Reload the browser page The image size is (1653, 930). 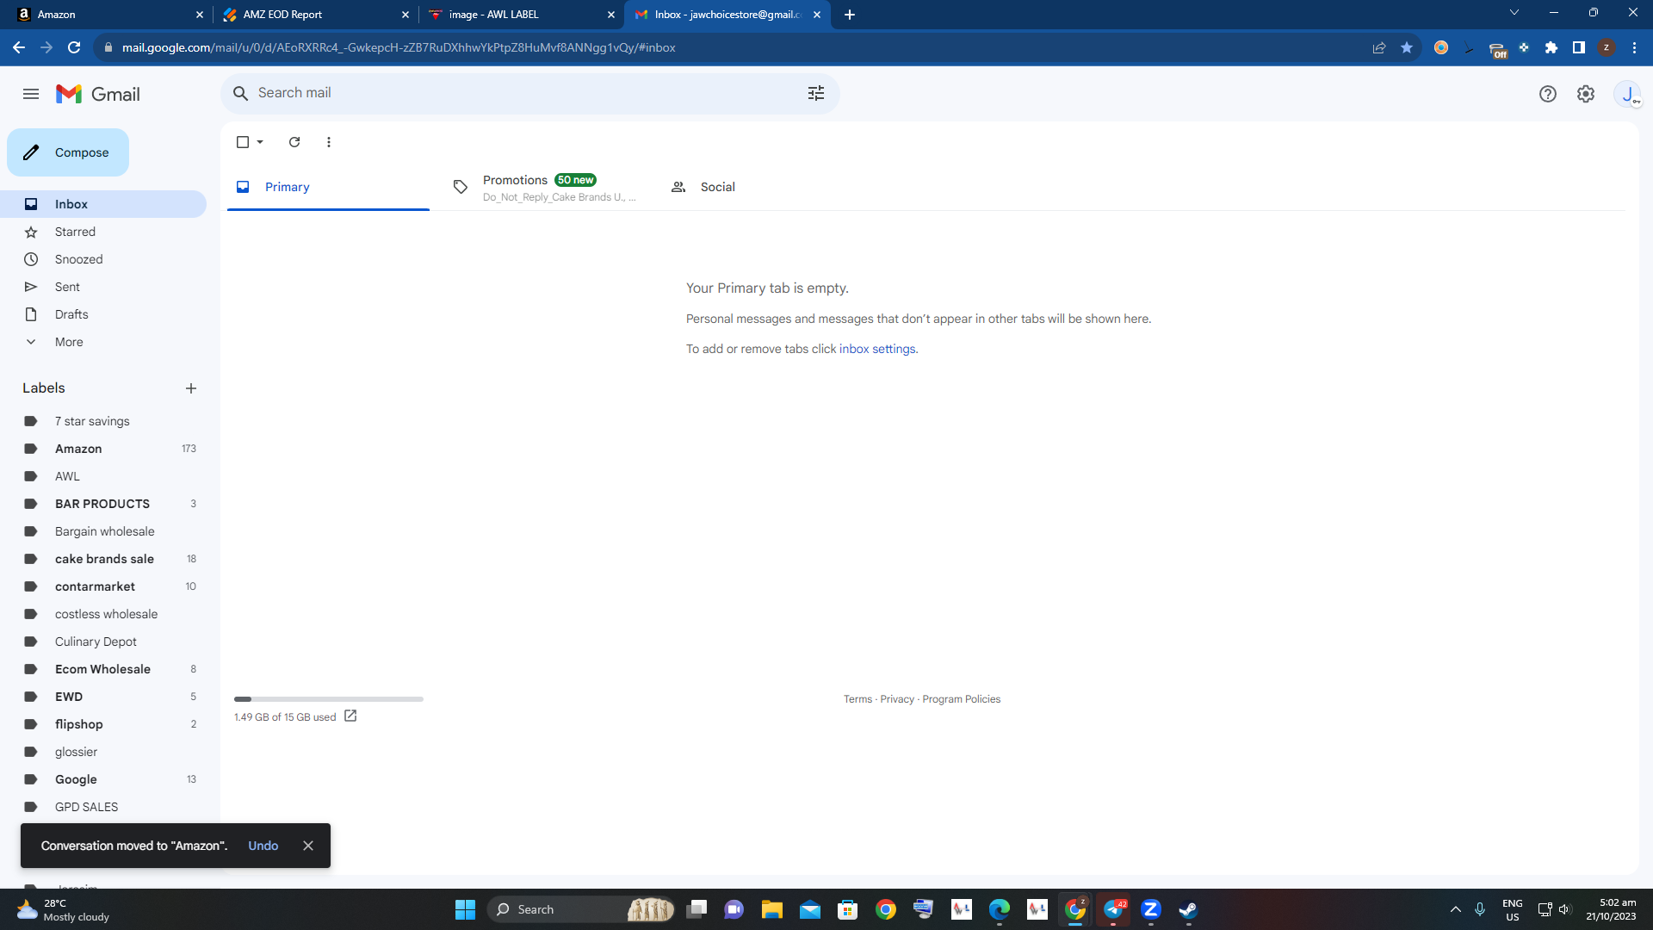tap(74, 47)
